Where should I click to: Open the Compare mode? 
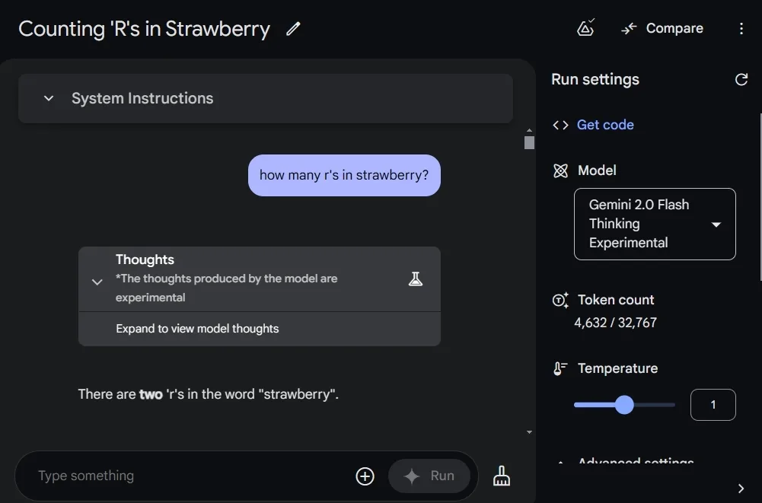point(662,28)
